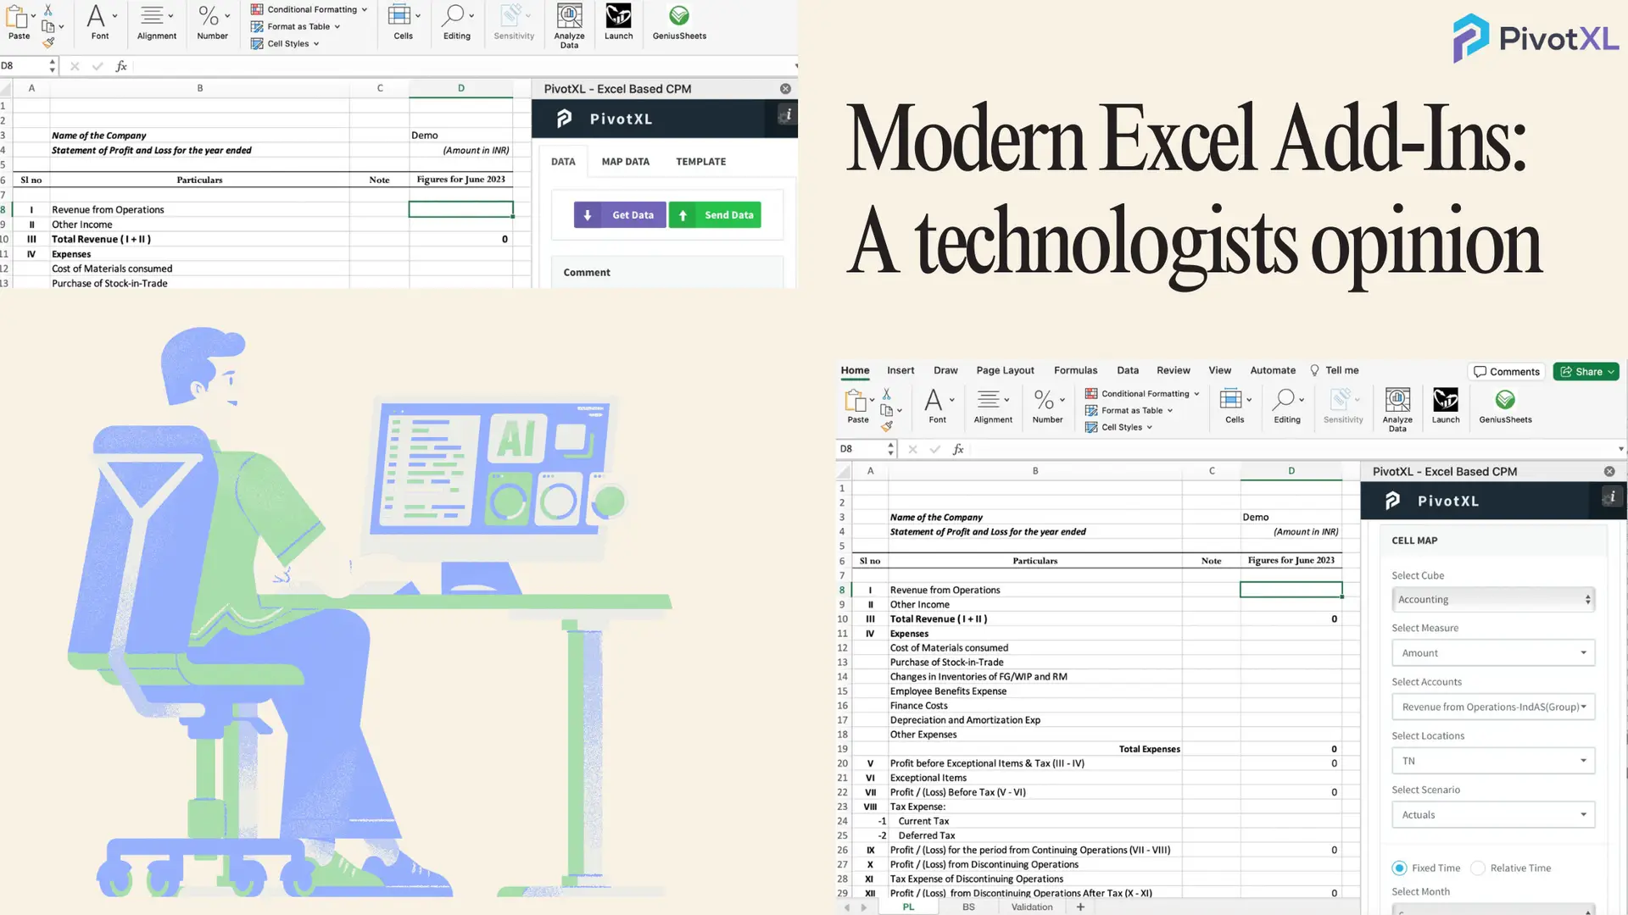
Task: Click the Validation sheet tab at bottom
Action: [x=1030, y=906]
